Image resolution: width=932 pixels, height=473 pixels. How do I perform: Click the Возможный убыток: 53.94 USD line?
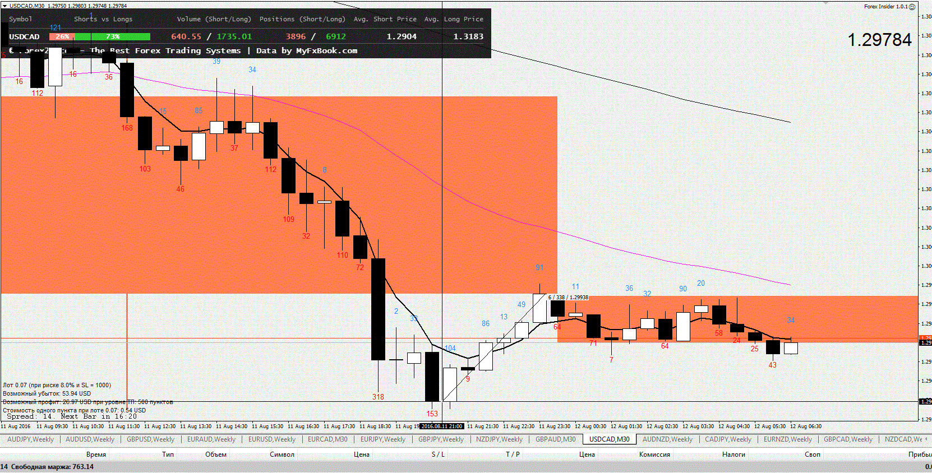(x=47, y=393)
